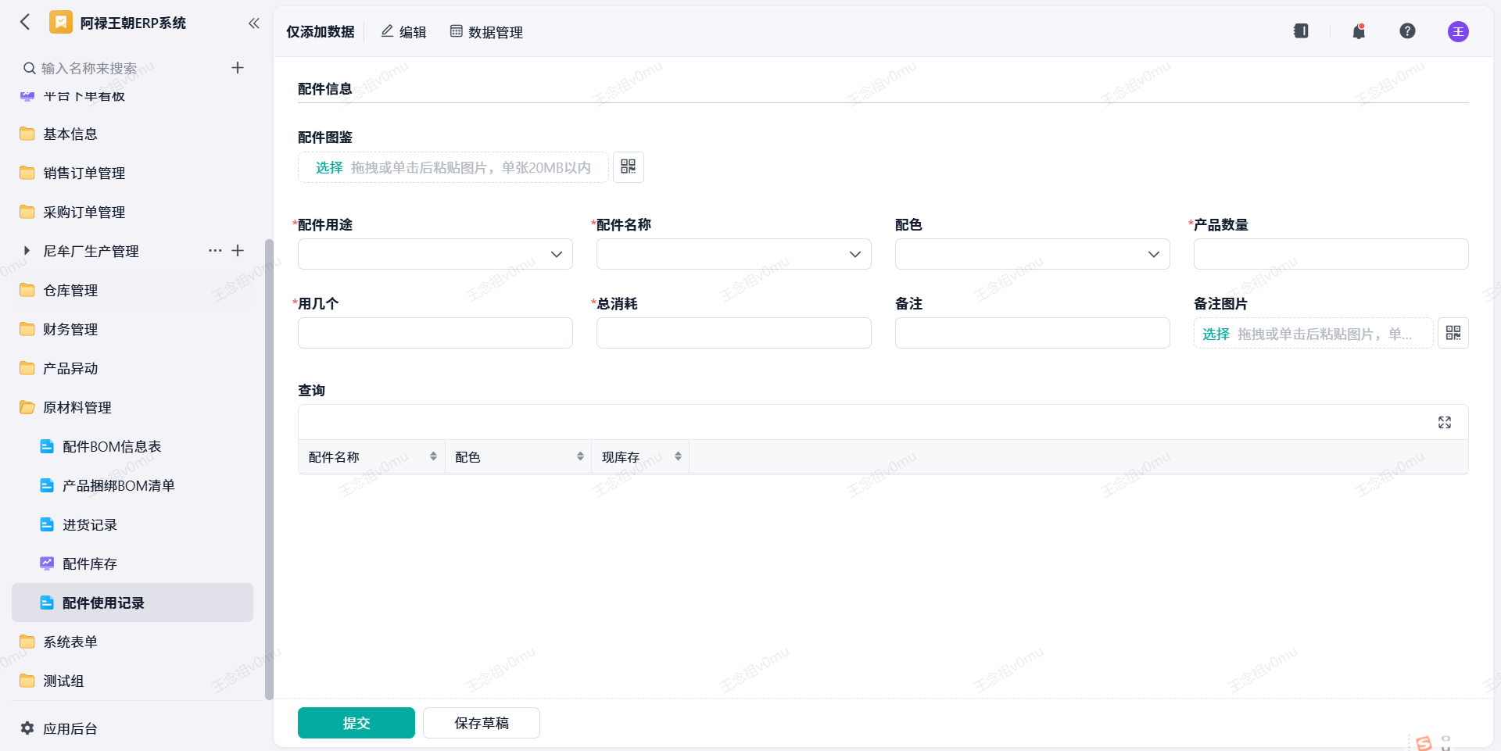1501x751 pixels.
Task: Scan QR code for 配件图鉴 upload
Action: (629, 167)
